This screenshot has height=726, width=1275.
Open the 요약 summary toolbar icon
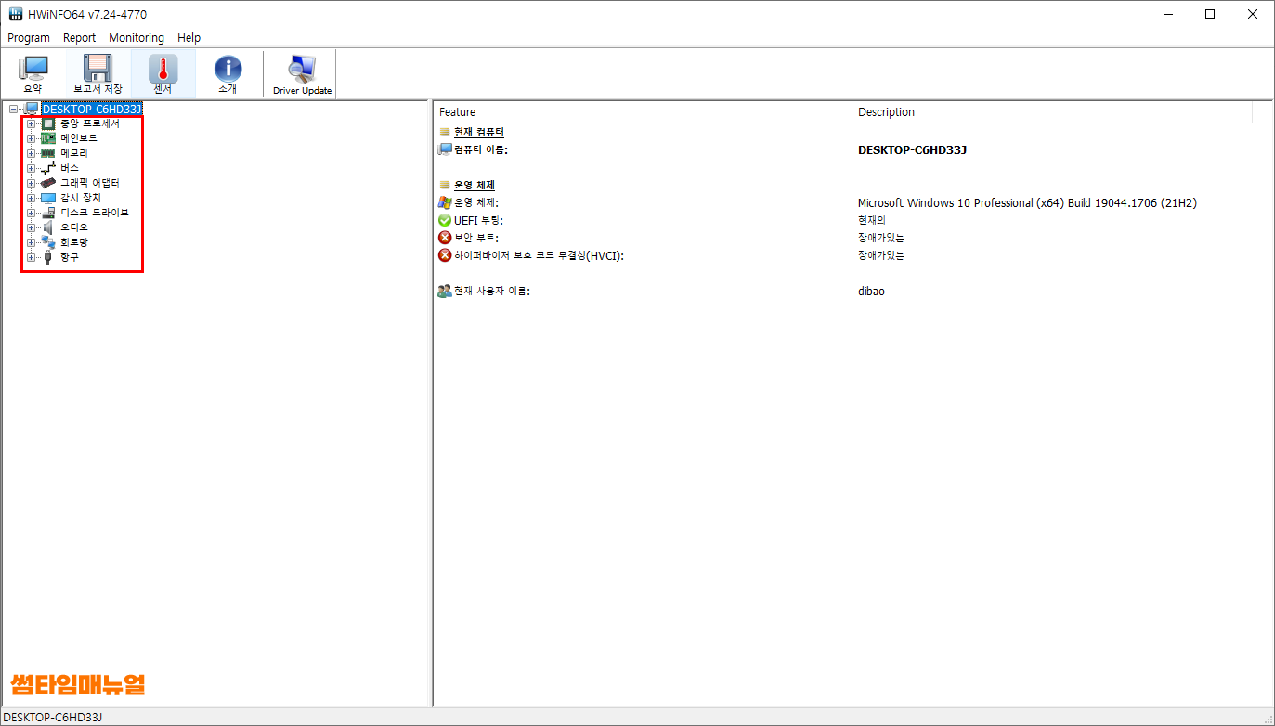pos(33,74)
